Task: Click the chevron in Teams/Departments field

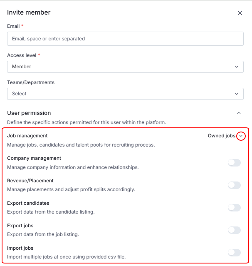Action: click(237, 94)
